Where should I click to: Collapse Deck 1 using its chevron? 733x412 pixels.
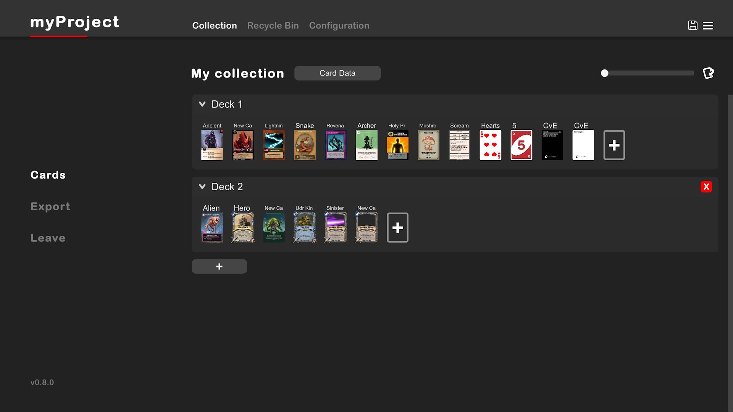point(202,104)
